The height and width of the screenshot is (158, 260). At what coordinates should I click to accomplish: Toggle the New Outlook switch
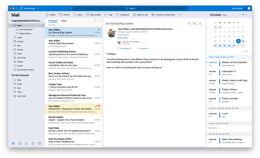[x=247, y=8]
